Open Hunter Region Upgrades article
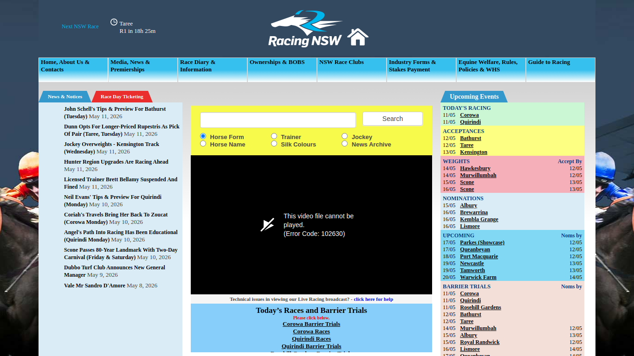The height and width of the screenshot is (356, 634). [116, 162]
